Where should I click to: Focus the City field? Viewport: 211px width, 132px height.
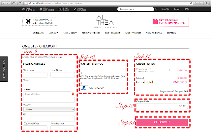[x=49, y=119]
